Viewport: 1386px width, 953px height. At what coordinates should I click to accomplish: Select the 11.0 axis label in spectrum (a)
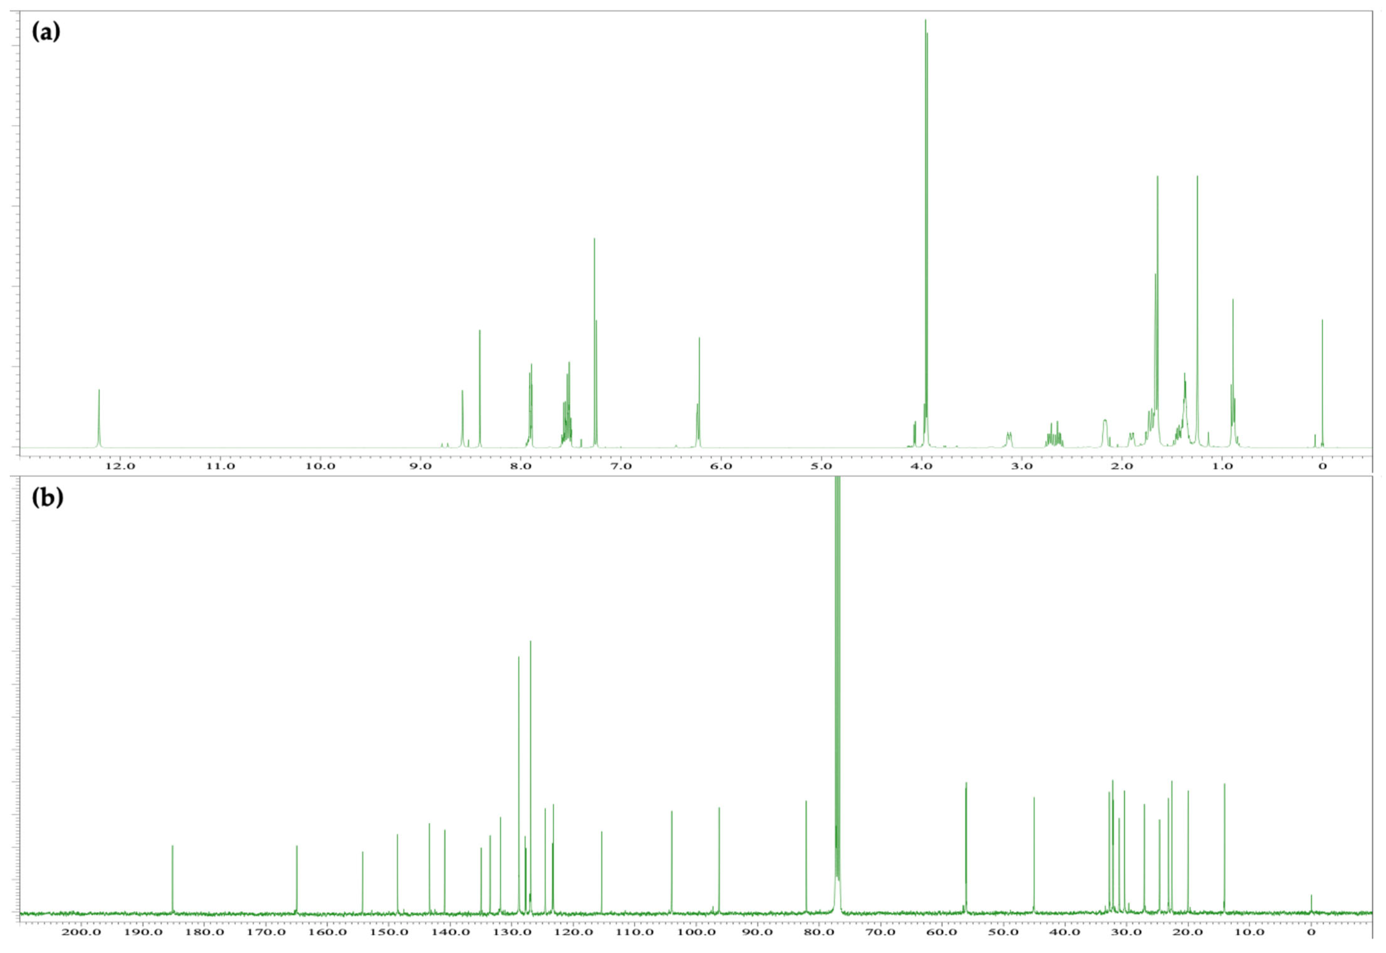click(220, 466)
